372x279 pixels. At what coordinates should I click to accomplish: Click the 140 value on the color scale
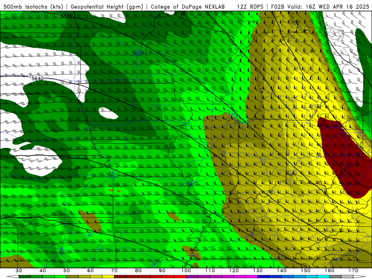(282, 271)
